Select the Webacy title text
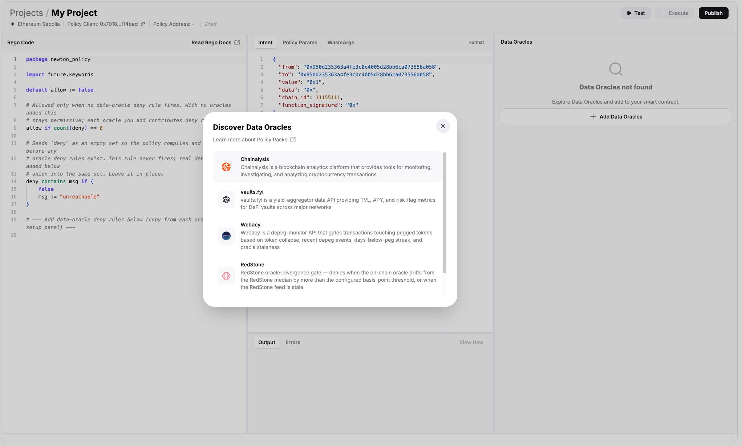Screen dimensions: 742x446 [250, 225]
